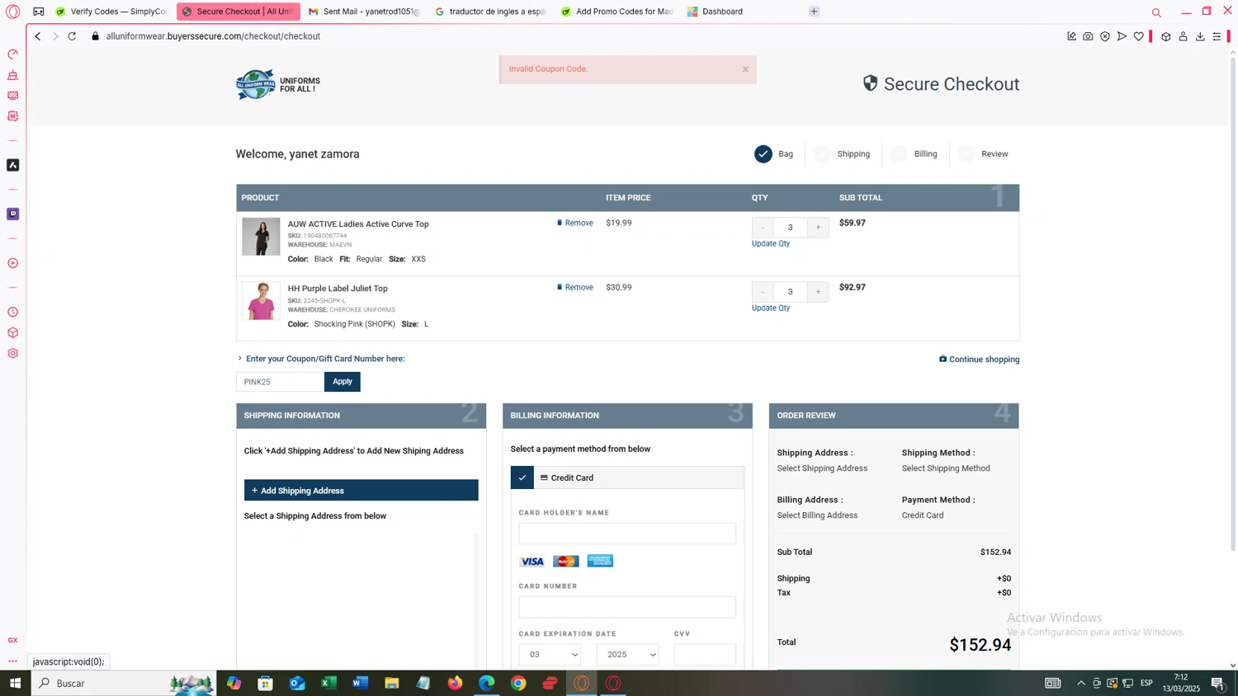Click Add Shipping Address button
Image resolution: width=1238 pixels, height=696 pixels.
tap(361, 491)
